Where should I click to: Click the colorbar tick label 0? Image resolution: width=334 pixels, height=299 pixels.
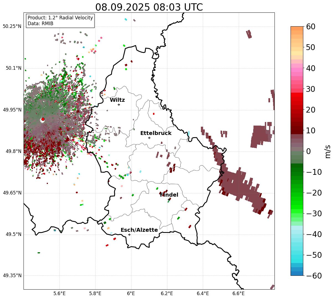(x=308, y=151)
